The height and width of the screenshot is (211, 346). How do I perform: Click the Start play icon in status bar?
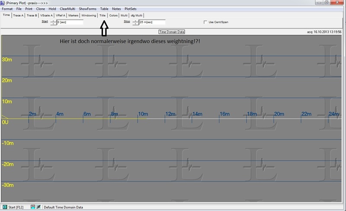coord(5,208)
